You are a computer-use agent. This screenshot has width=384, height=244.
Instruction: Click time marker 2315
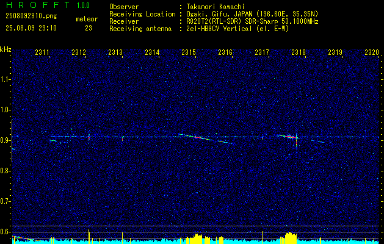coord(189,52)
